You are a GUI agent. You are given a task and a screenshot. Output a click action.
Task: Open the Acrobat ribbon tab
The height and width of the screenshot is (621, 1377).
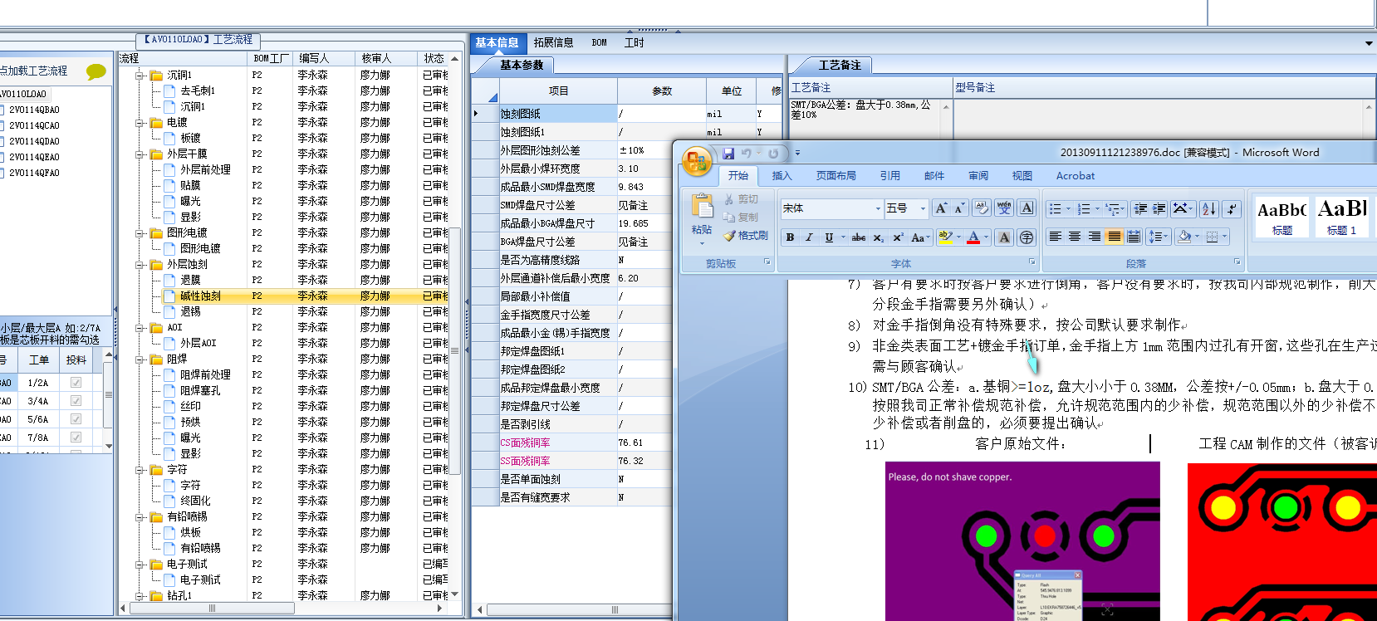tap(1076, 176)
